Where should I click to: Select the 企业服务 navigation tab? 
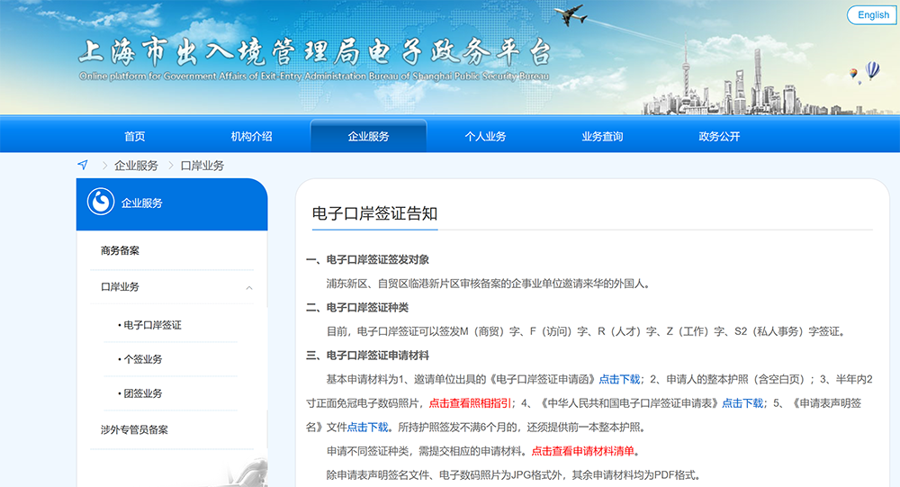click(368, 137)
